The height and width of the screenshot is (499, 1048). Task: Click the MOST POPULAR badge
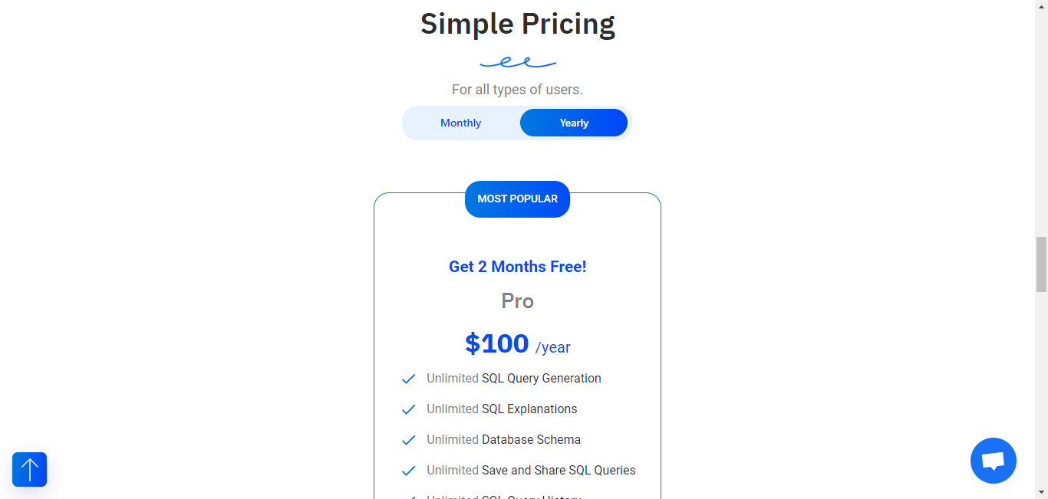(518, 199)
